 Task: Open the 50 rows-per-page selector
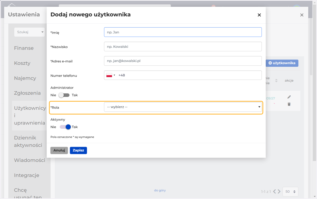[x=290, y=192]
